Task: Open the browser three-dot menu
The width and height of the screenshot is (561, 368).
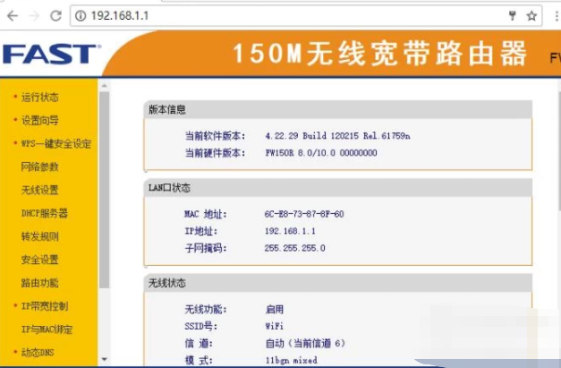Action: [557, 16]
